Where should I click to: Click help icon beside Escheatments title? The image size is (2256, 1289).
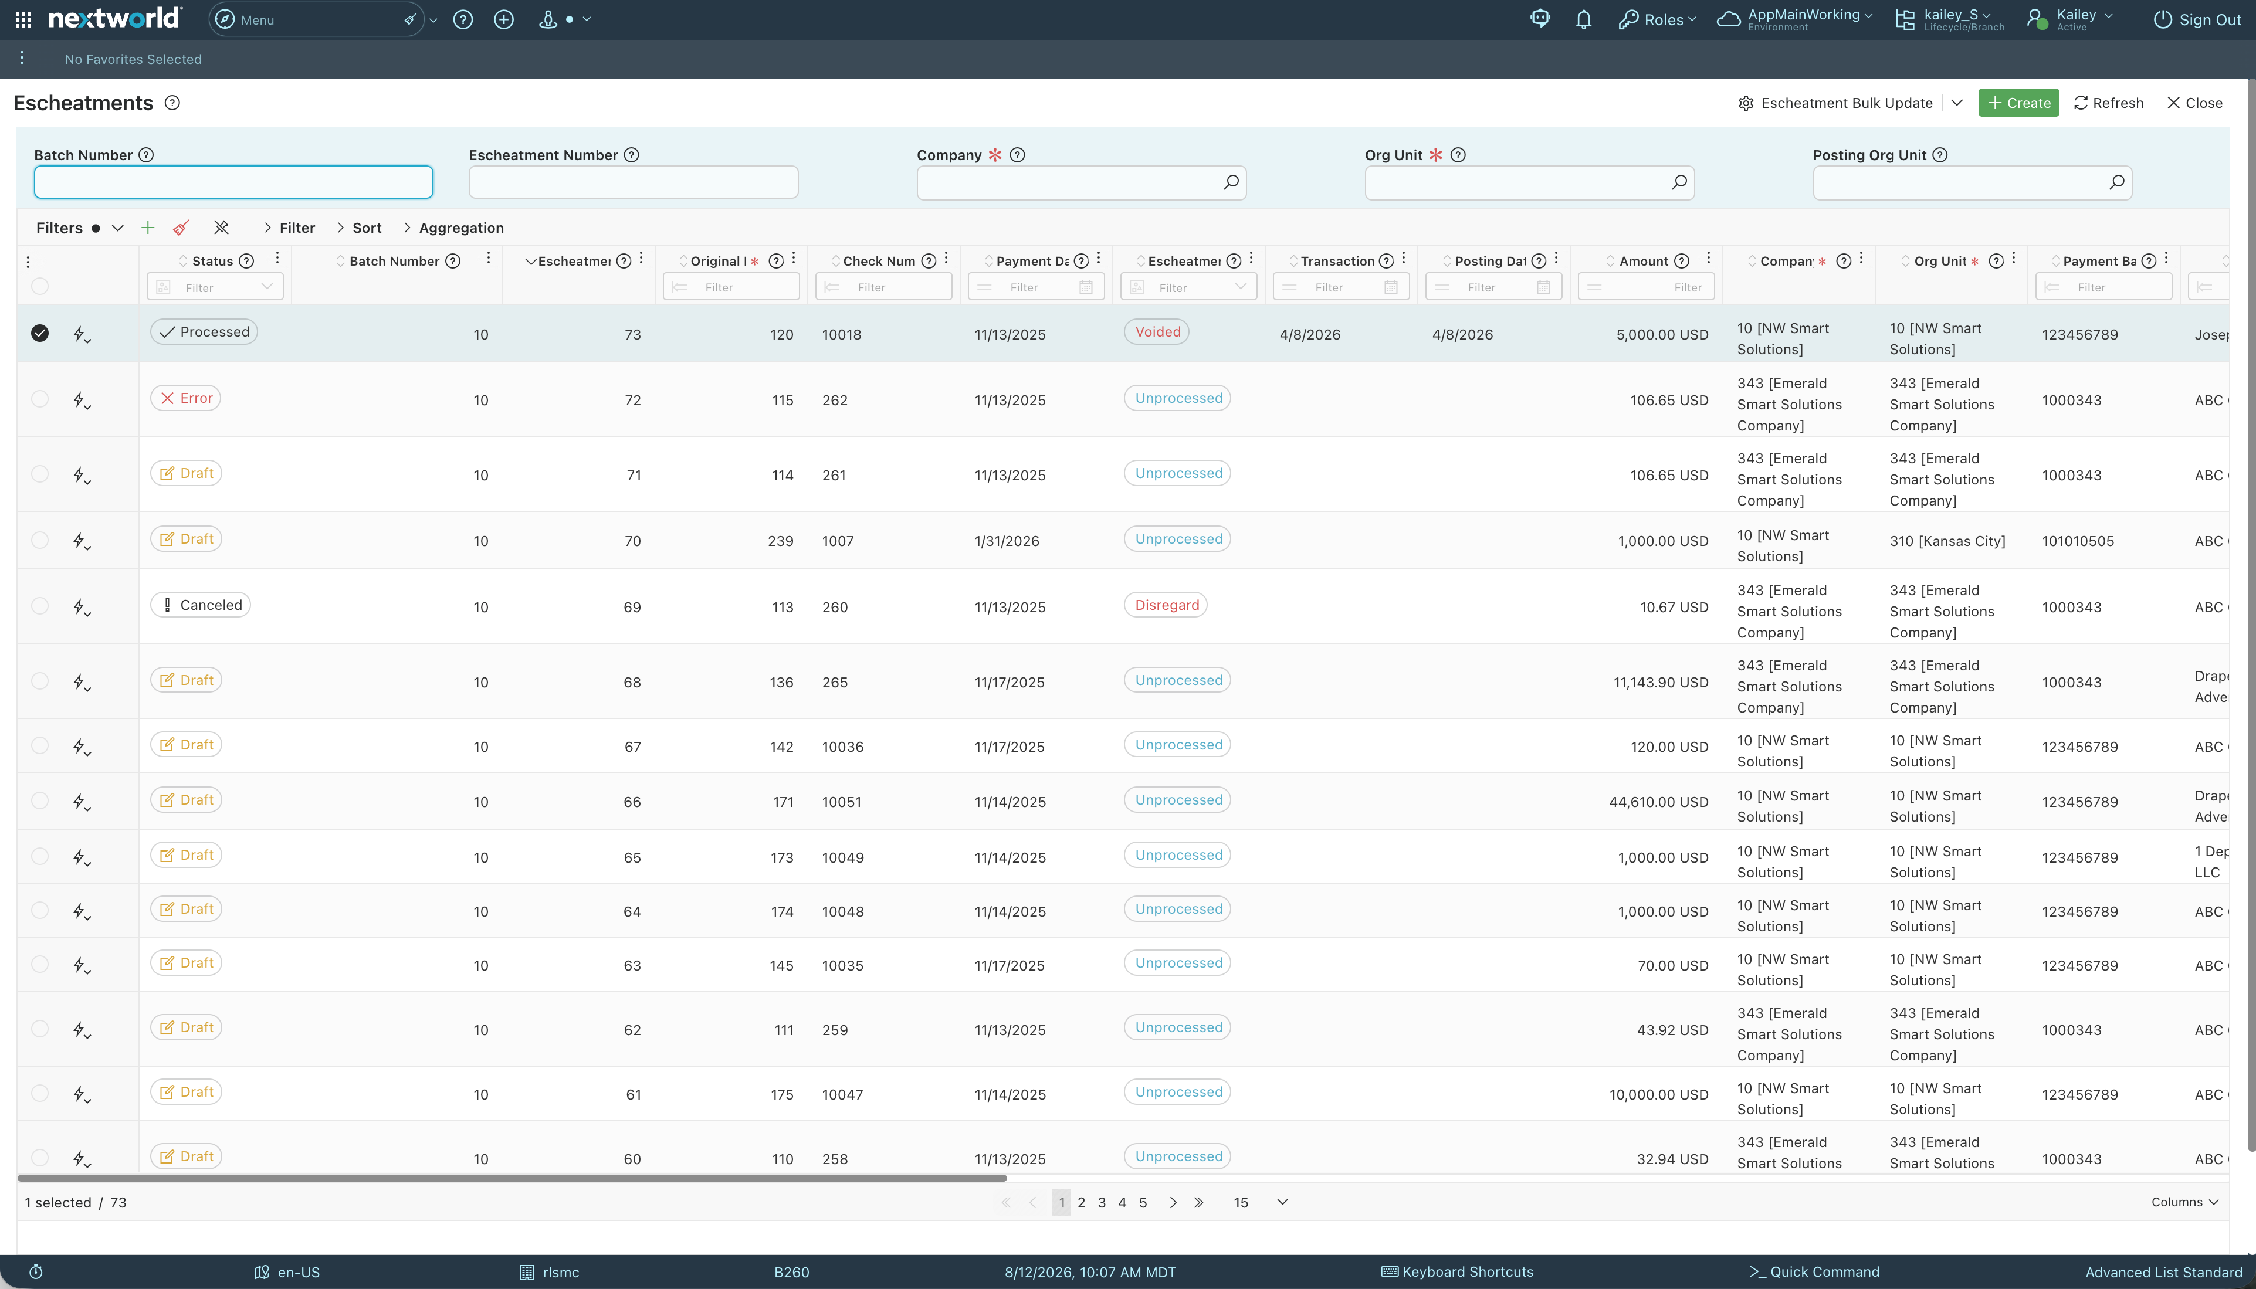(x=172, y=103)
